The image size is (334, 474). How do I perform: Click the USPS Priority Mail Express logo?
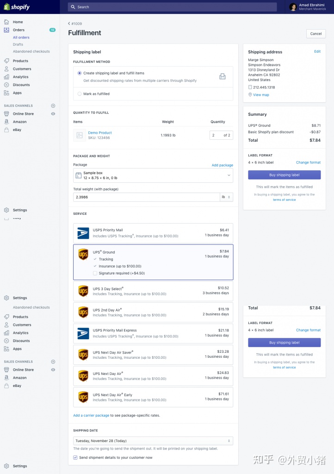(x=83, y=333)
